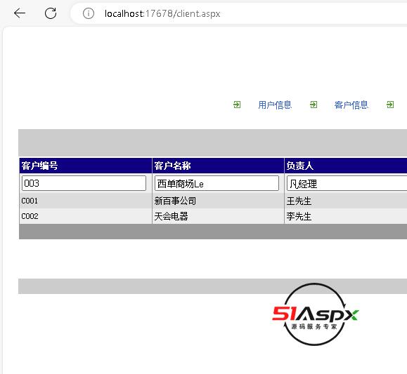
Task: Open the 客户信息 link
Action: (x=351, y=105)
